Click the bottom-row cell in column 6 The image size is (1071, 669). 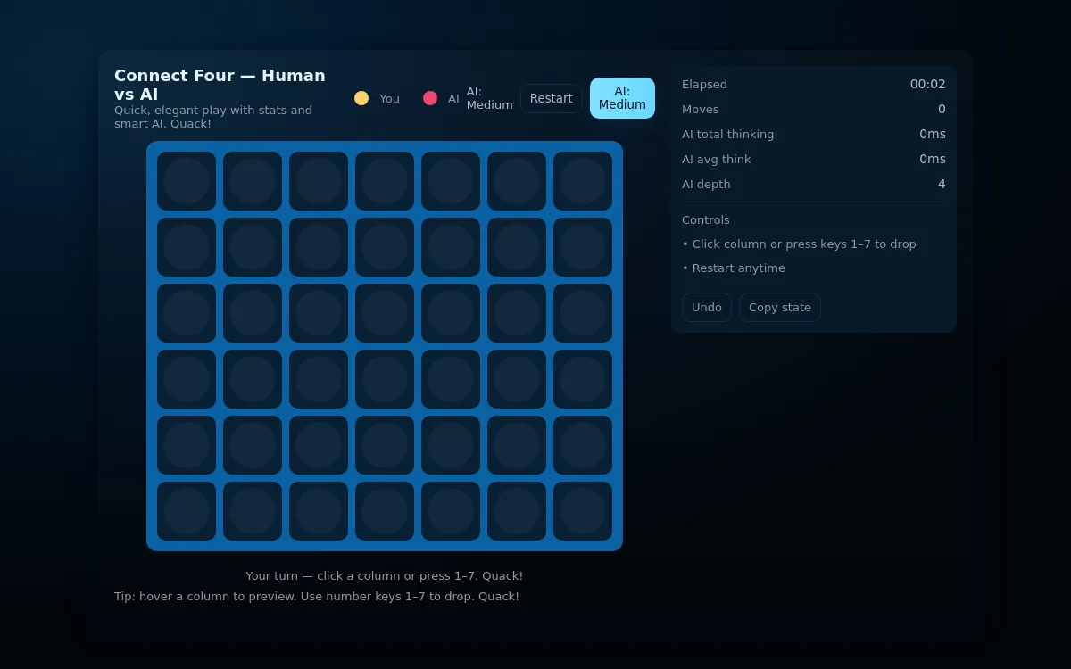(x=517, y=511)
